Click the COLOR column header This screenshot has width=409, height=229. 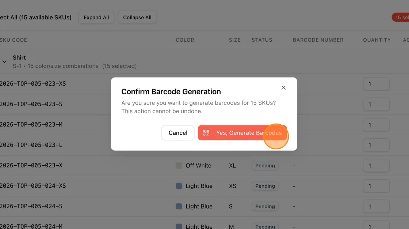pyautogui.click(x=185, y=40)
